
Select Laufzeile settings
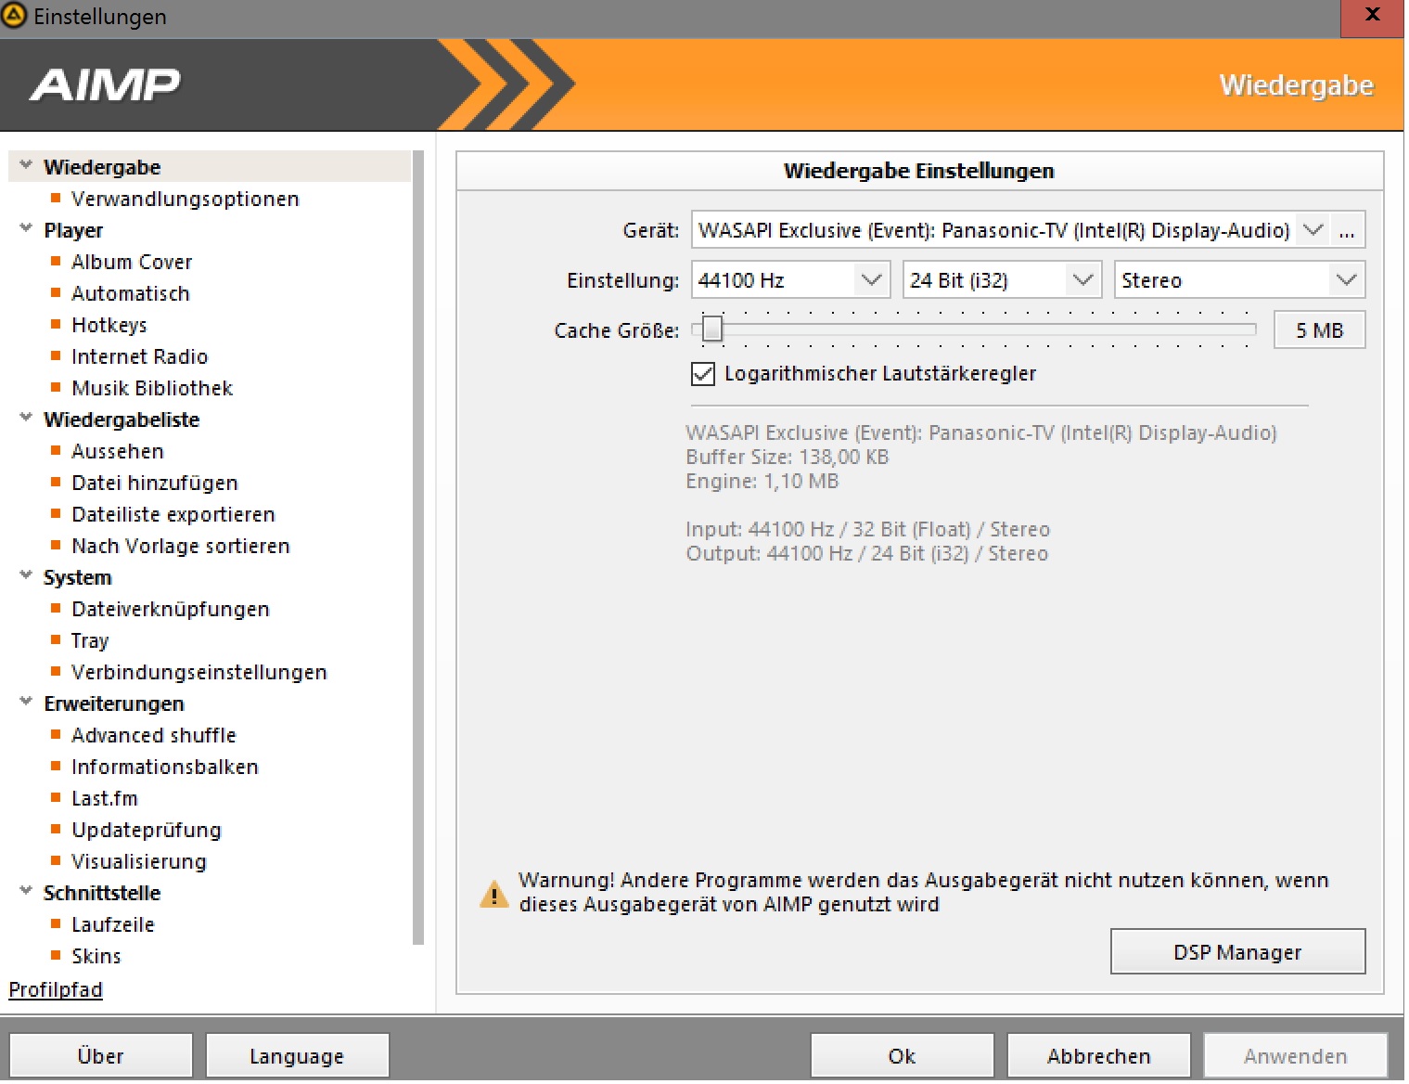coord(113,925)
